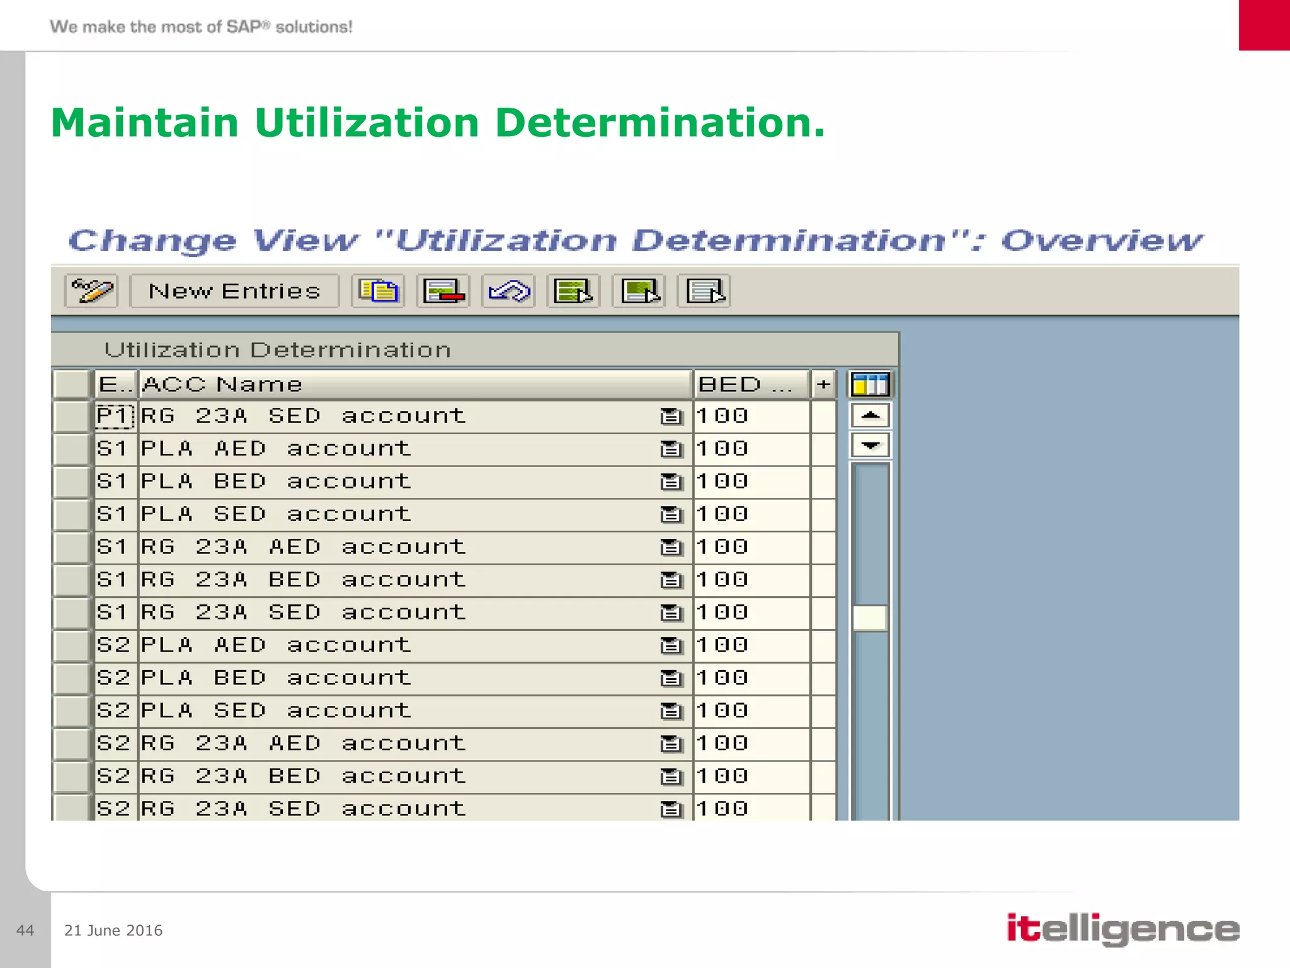Click the P1 excise transaction cell

click(115, 416)
